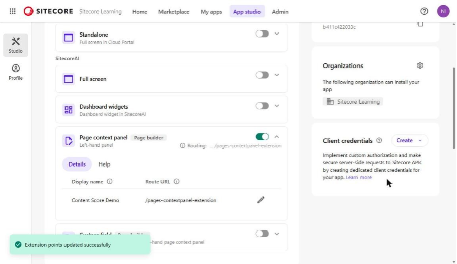Viewport: 457px width, 264px height.
Task: Open the Admin menu
Action: point(280,12)
